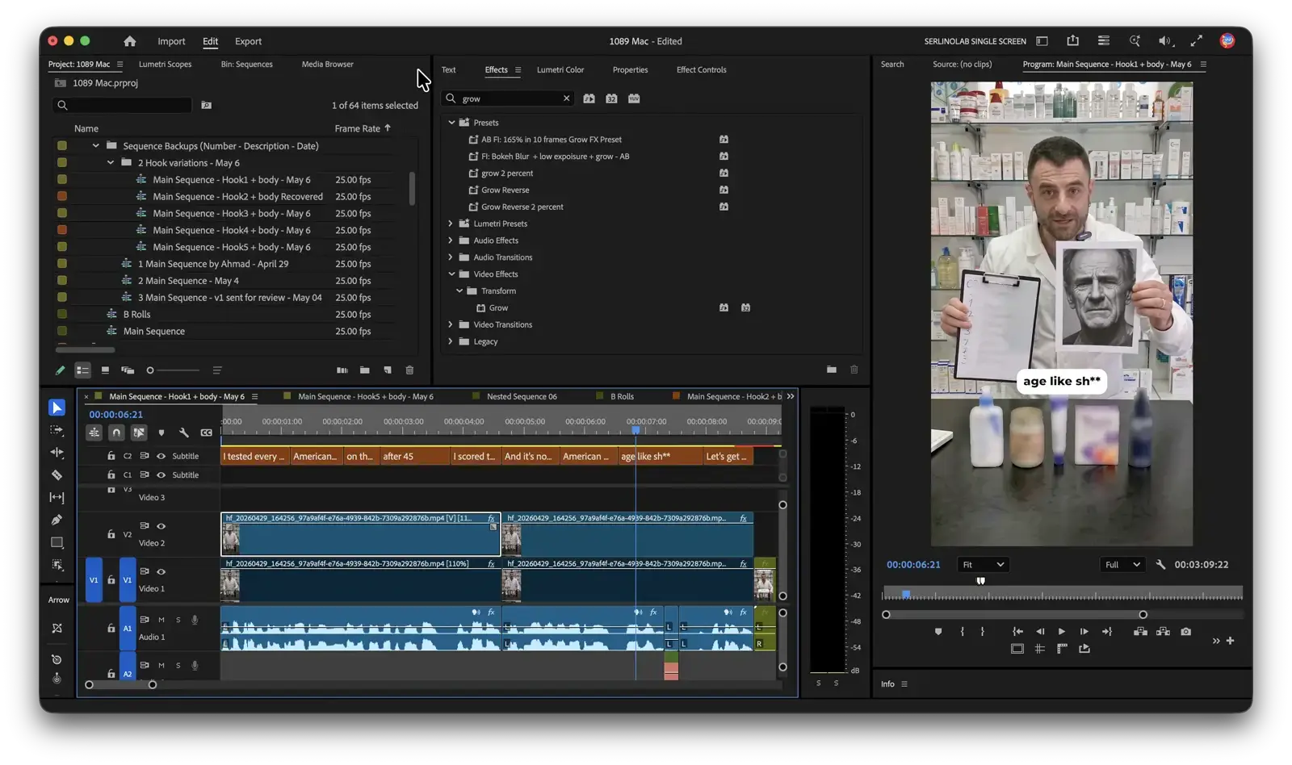Viewport: 1292px width, 765px height.
Task: Clear the grow search in Effects
Action: tap(566, 98)
